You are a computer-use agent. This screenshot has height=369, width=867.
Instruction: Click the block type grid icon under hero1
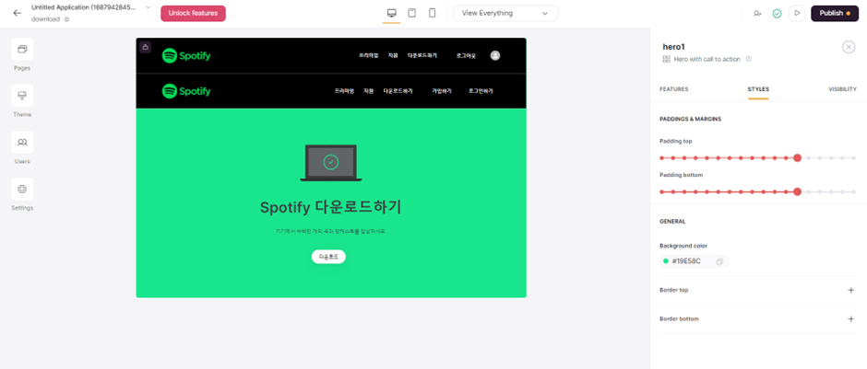(666, 59)
